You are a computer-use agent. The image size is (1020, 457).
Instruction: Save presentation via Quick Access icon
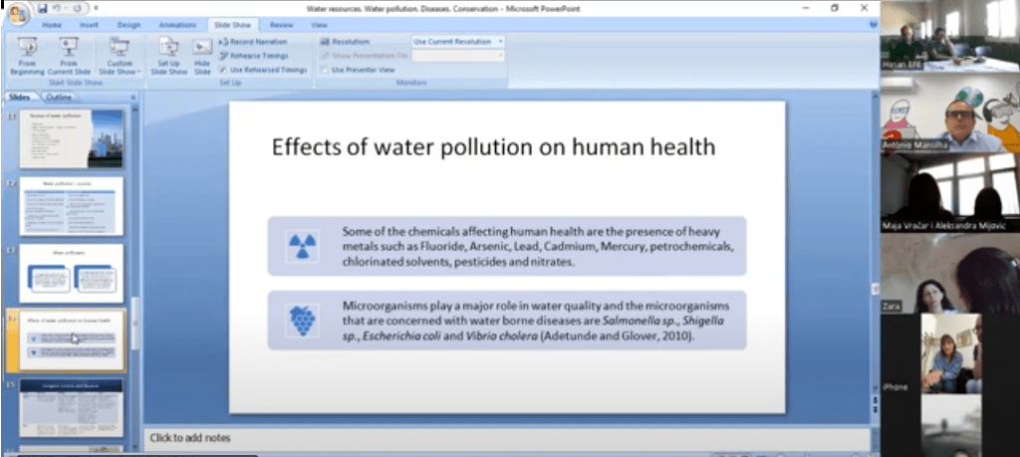(x=43, y=8)
